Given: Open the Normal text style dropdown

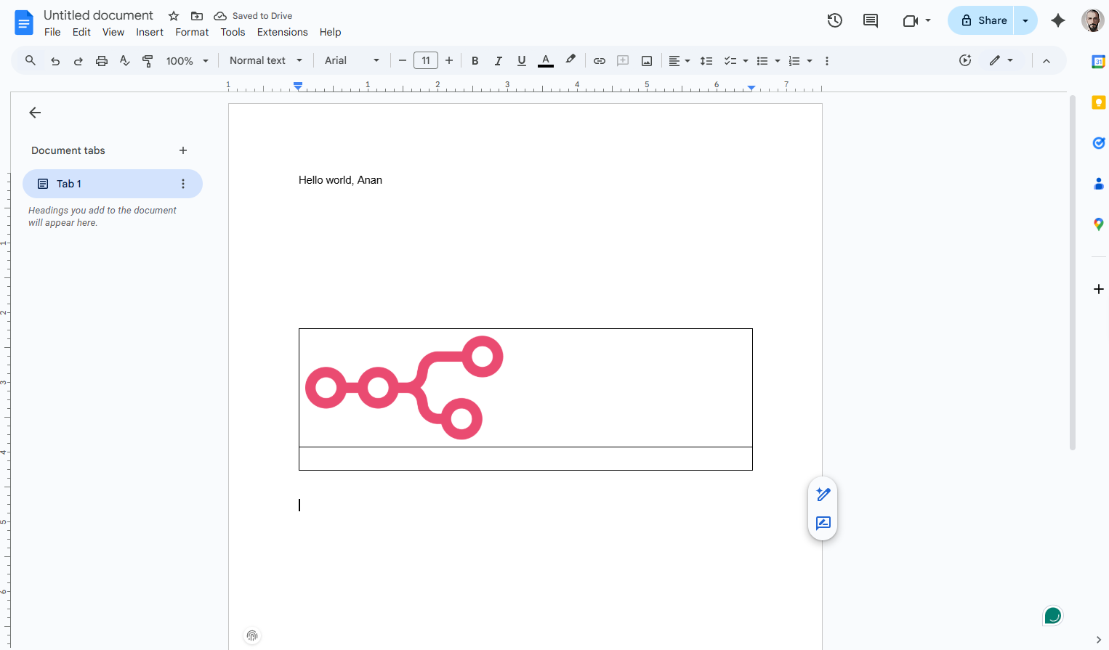Looking at the screenshot, I should click(266, 61).
